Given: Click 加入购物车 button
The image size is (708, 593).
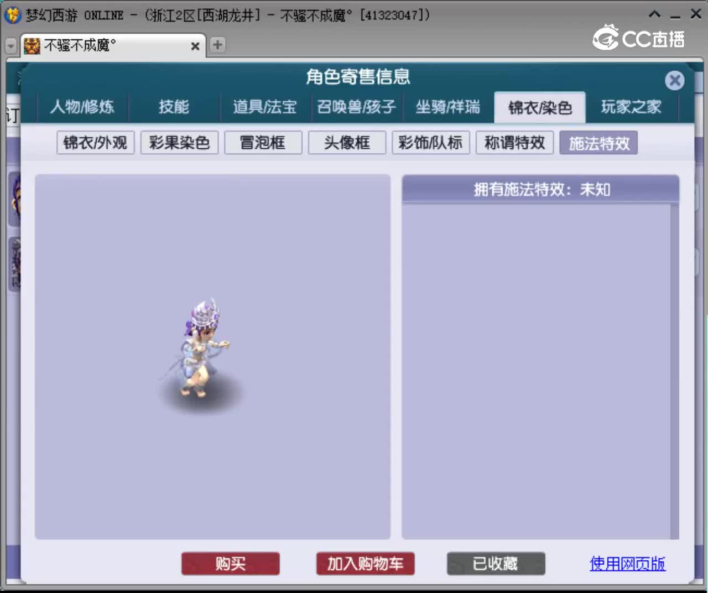Looking at the screenshot, I should [365, 564].
